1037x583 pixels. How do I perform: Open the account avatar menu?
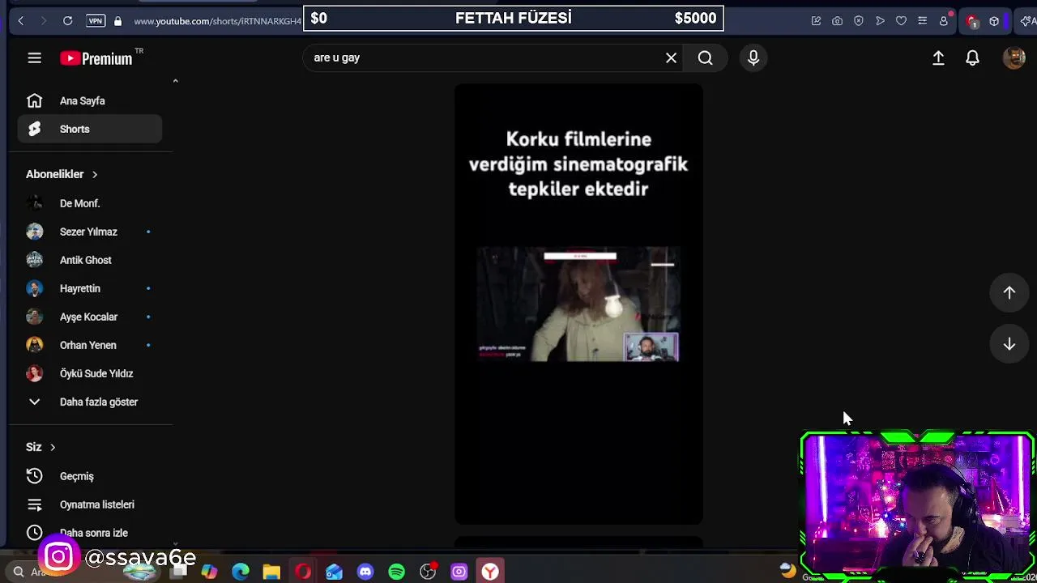[x=1014, y=57]
